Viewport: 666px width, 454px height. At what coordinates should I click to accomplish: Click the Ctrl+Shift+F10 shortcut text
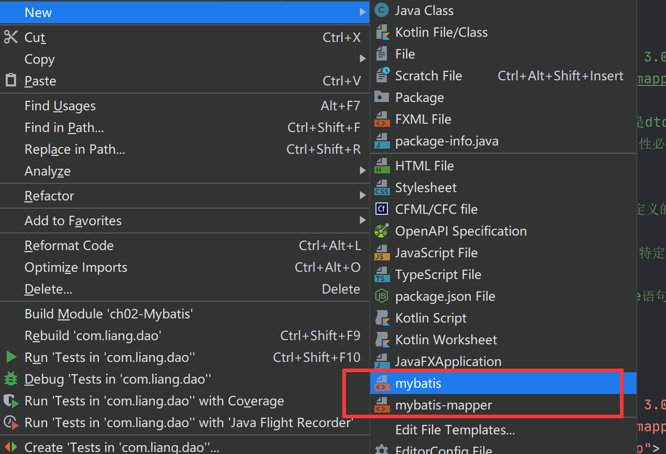[316, 357]
